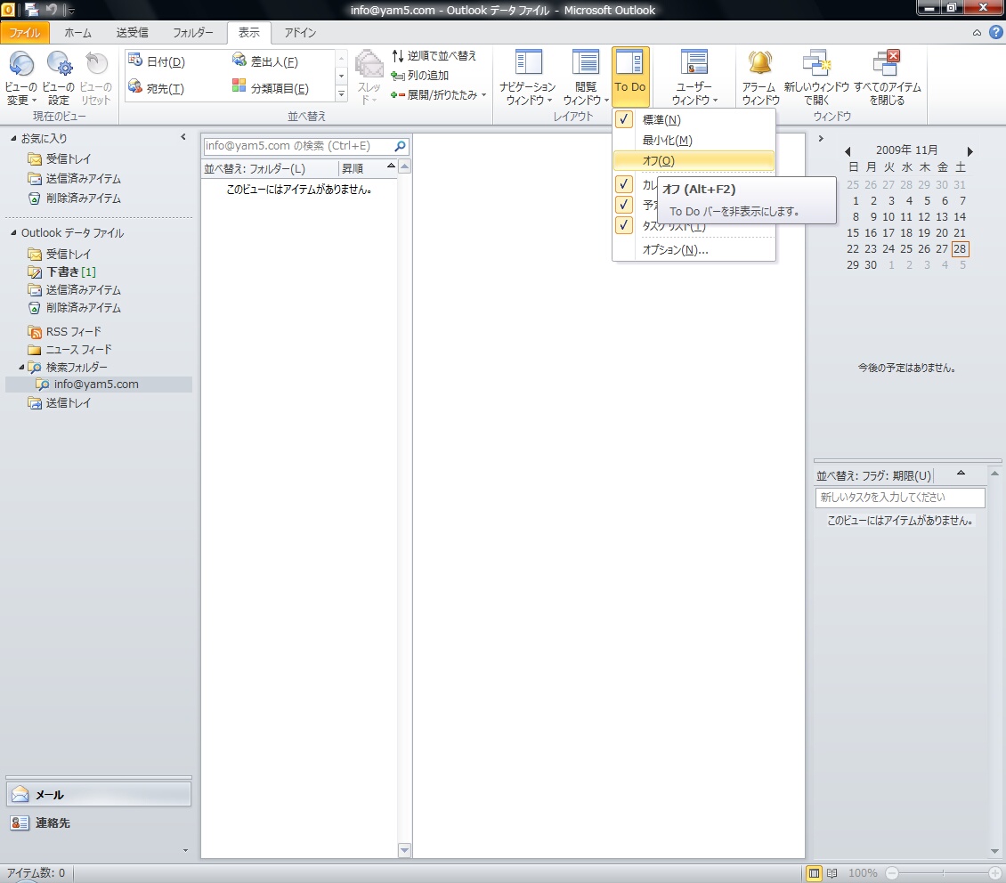
Task: Click message list scrollbar down arrow
Action: (404, 851)
